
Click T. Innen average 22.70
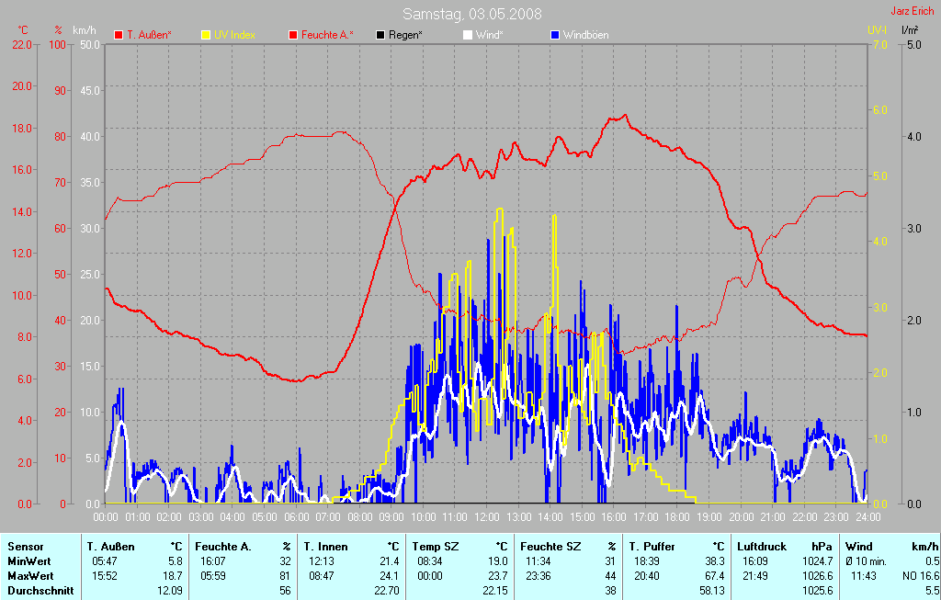point(387,591)
